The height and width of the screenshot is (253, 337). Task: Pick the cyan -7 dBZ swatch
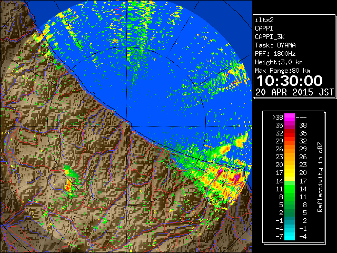click(290, 236)
